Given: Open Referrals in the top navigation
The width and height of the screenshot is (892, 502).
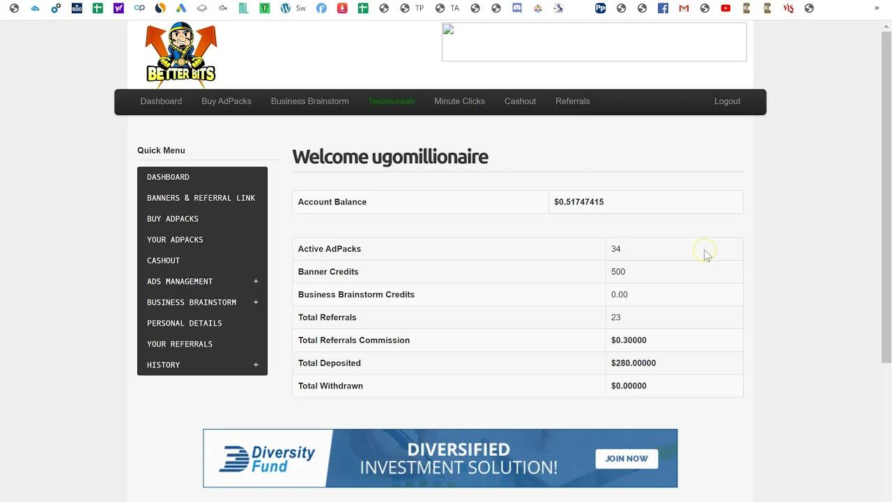Looking at the screenshot, I should pyautogui.click(x=573, y=101).
